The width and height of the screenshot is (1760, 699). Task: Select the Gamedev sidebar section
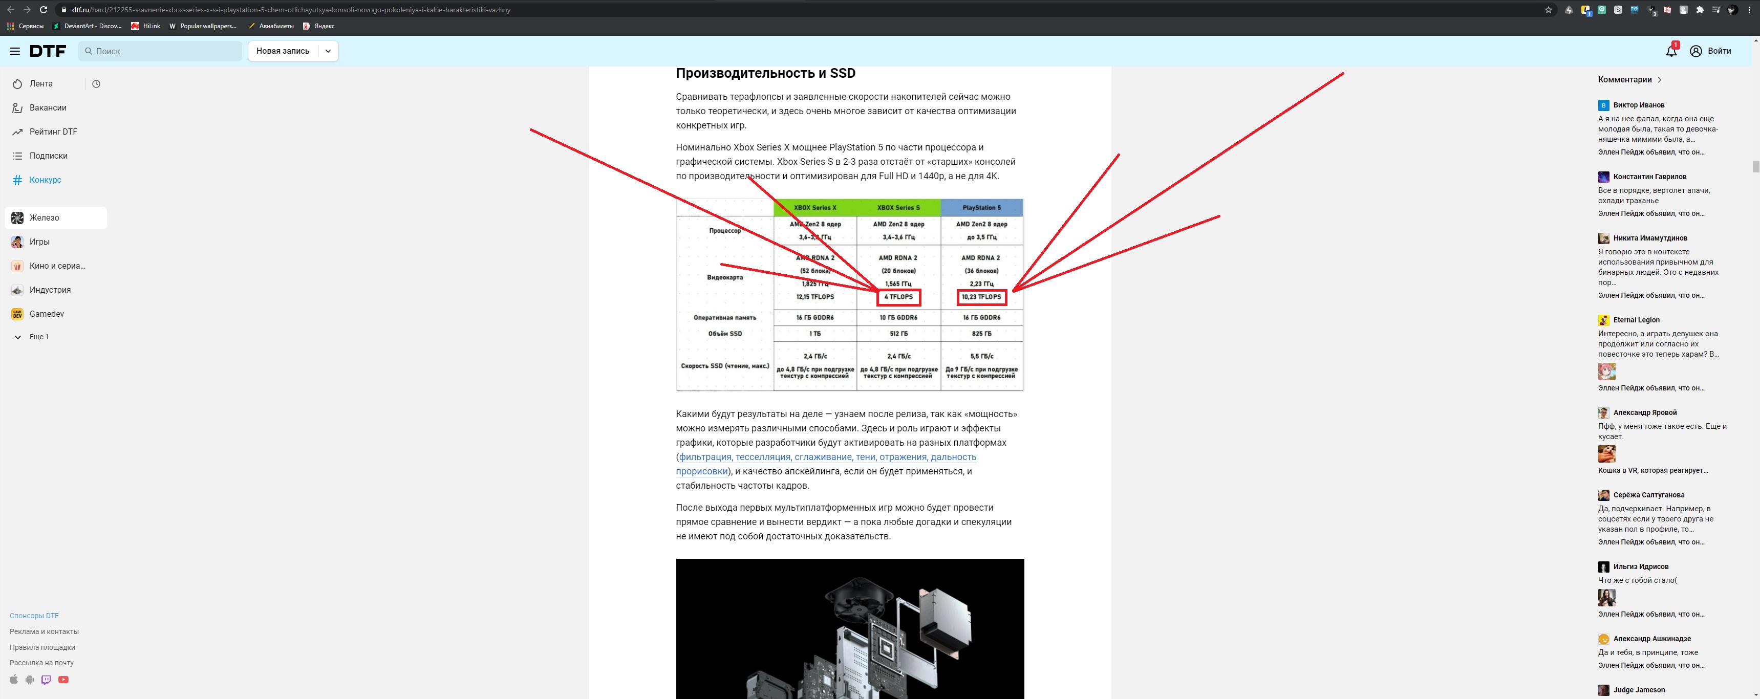pyautogui.click(x=47, y=314)
